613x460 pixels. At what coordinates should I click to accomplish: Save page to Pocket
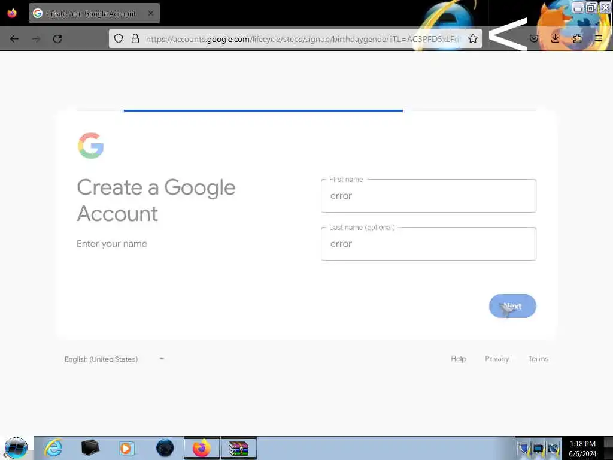click(x=533, y=38)
